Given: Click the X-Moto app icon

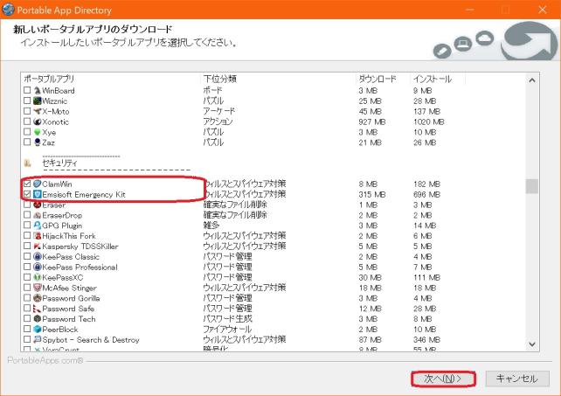Looking at the screenshot, I should click(x=38, y=111).
